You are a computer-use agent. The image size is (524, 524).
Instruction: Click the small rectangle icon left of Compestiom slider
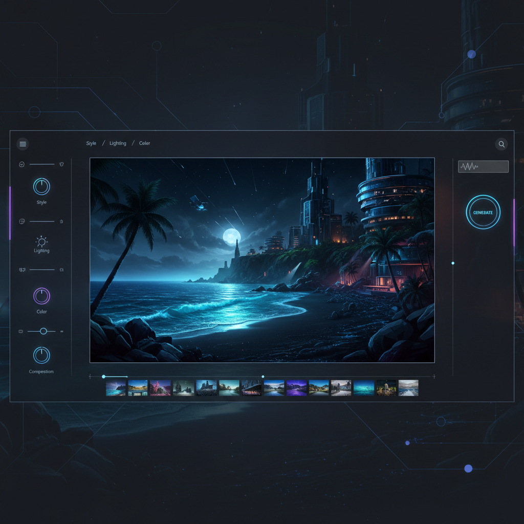click(x=20, y=331)
